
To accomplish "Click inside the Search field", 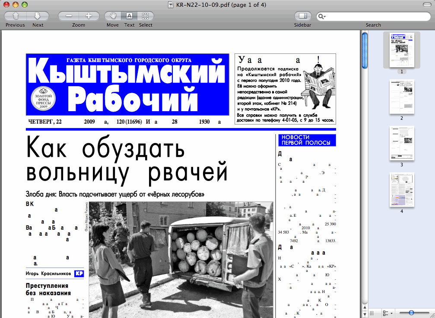I will coord(376,16).
